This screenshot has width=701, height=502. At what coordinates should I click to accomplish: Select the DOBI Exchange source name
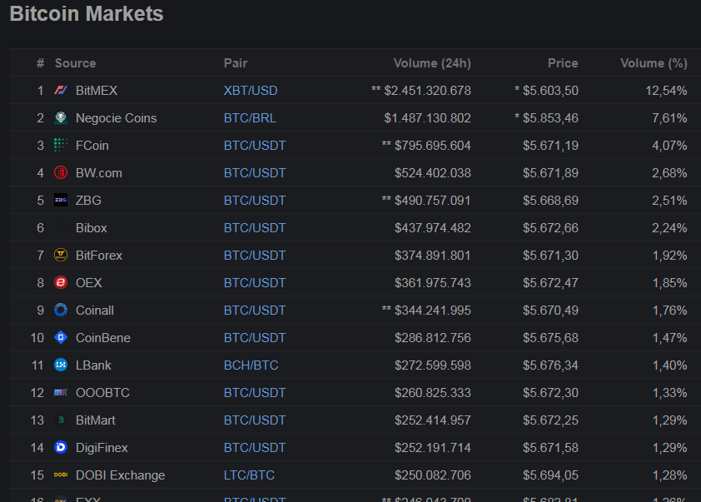120,475
